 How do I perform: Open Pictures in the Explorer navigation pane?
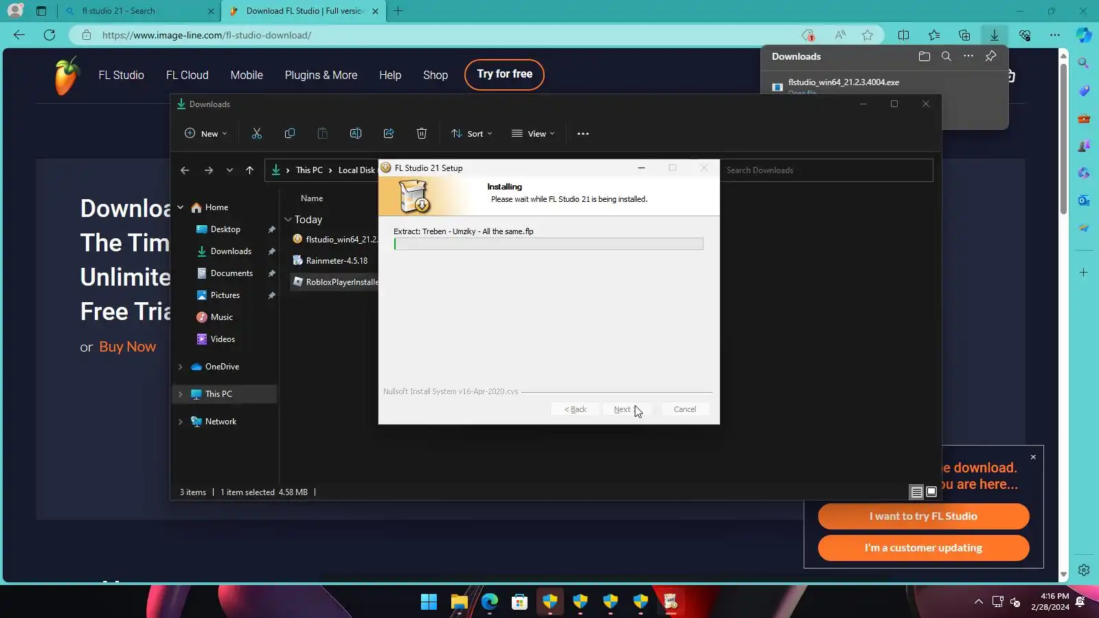225,295
